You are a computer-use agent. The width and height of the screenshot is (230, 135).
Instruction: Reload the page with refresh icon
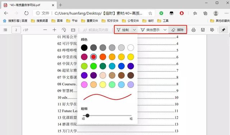[x=26, y=13]
